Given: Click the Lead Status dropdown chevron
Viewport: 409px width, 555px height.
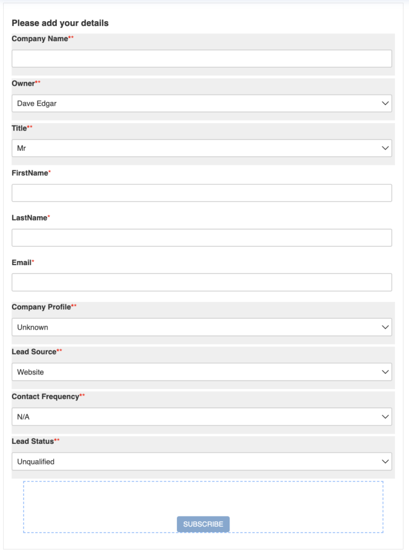Looking at the screenshot, I should pos(386,461).
